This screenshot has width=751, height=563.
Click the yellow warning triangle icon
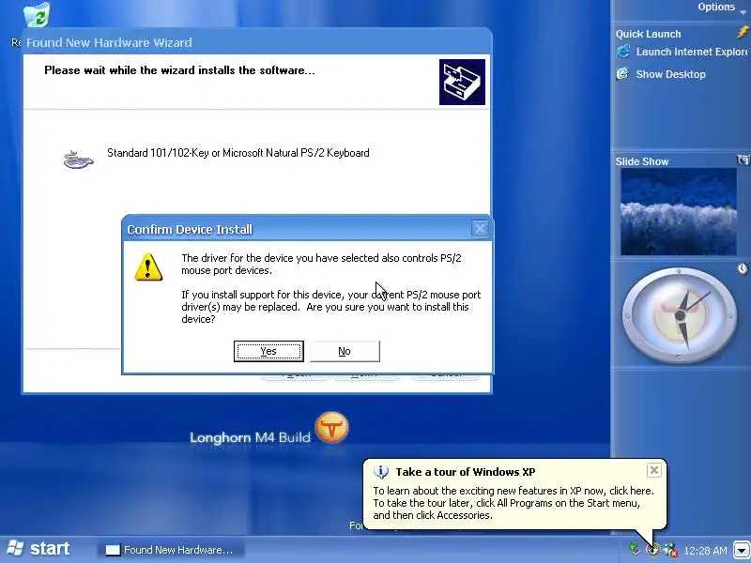click(148, 266)
